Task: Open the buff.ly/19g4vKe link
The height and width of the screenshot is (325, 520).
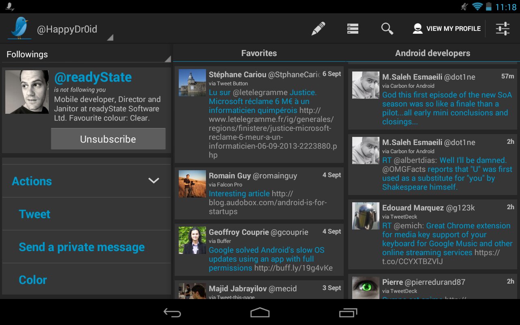Action: click(293, 268)
